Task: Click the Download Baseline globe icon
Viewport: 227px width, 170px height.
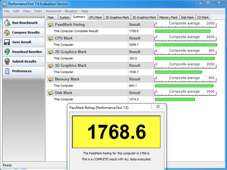Action: [7, 52]
